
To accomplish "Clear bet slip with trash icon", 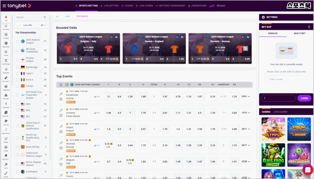I will click(309, 27).
